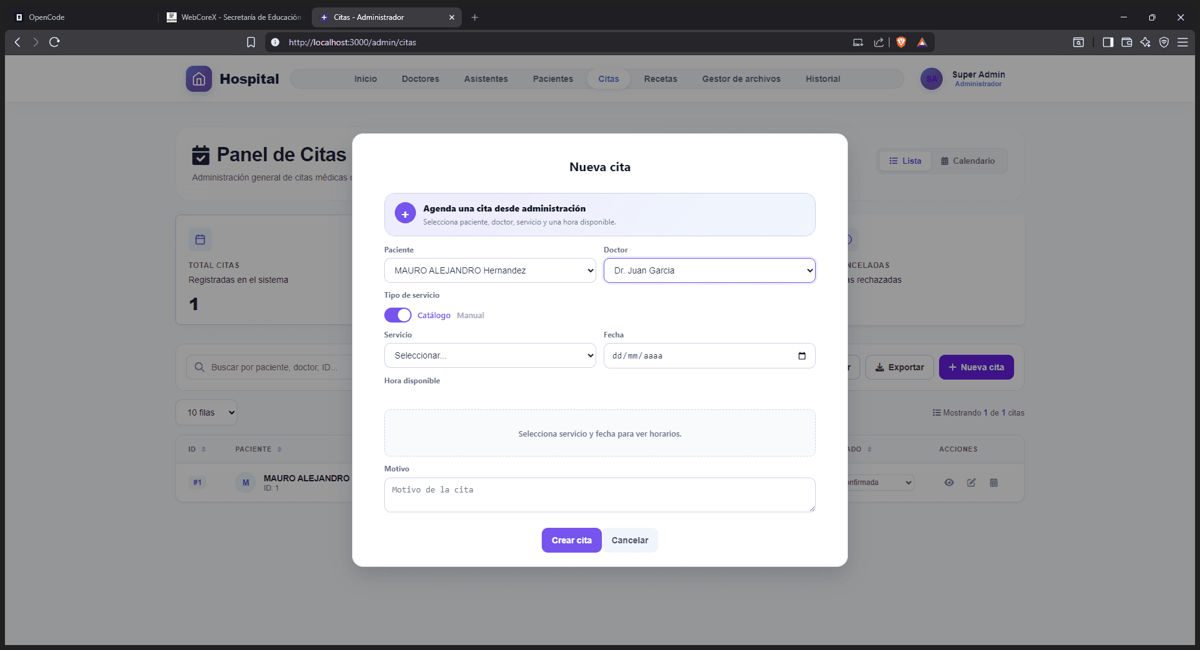This screenshot has width=1200, height=650.
Task: Sort table by the ID column header
Action: coord(197,449)
